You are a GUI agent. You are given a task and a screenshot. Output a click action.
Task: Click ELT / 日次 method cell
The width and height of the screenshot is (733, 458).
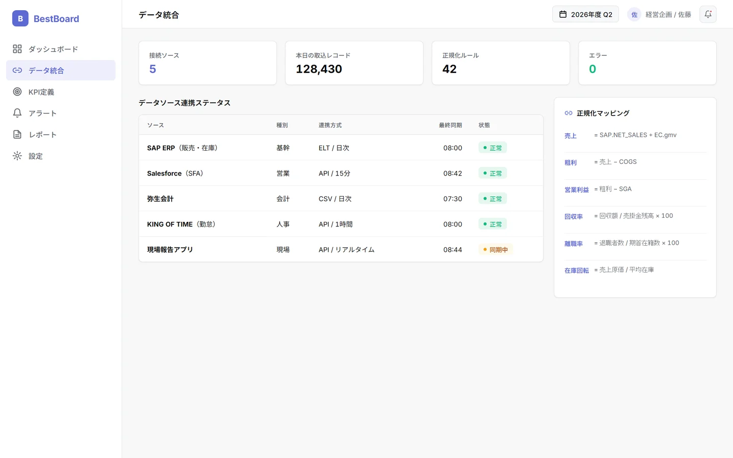(x=334, y=148)
